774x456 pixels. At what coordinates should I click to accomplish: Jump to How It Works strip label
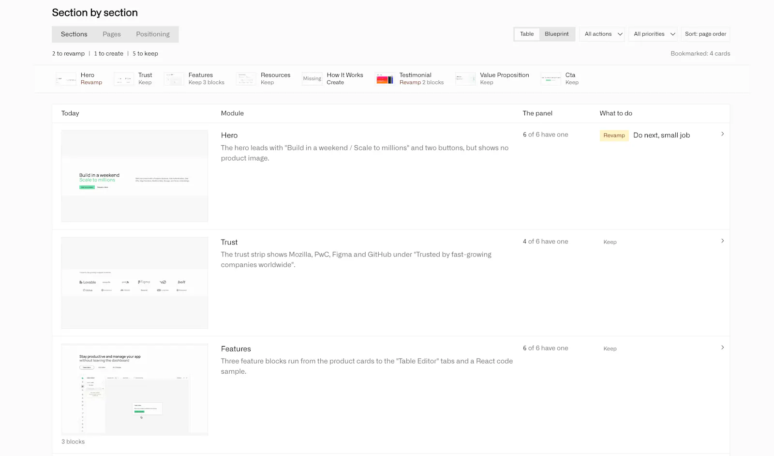pos(345,75)
